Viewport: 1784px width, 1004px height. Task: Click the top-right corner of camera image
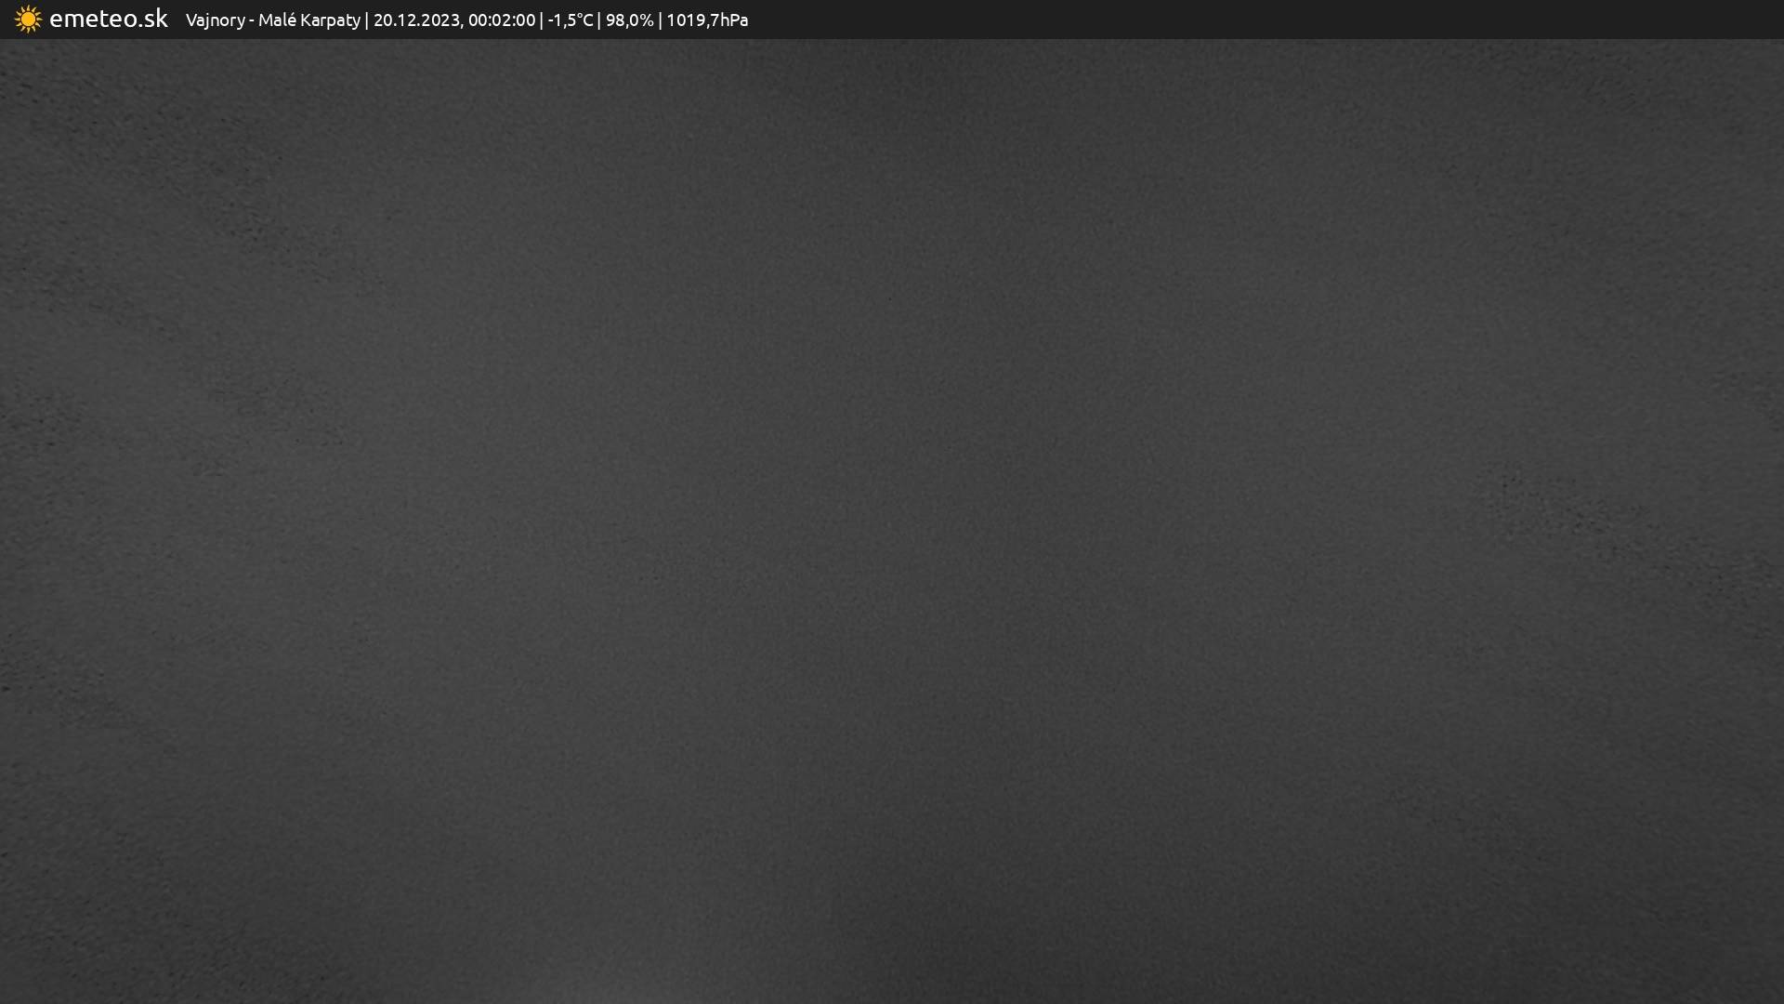(1778, 44)
